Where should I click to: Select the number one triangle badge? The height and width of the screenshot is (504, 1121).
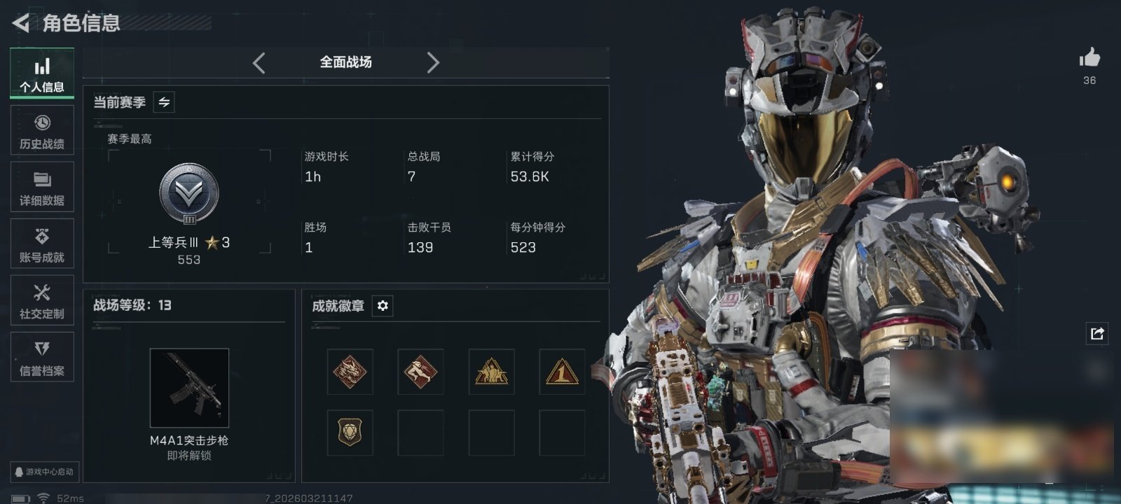point(562,372)
